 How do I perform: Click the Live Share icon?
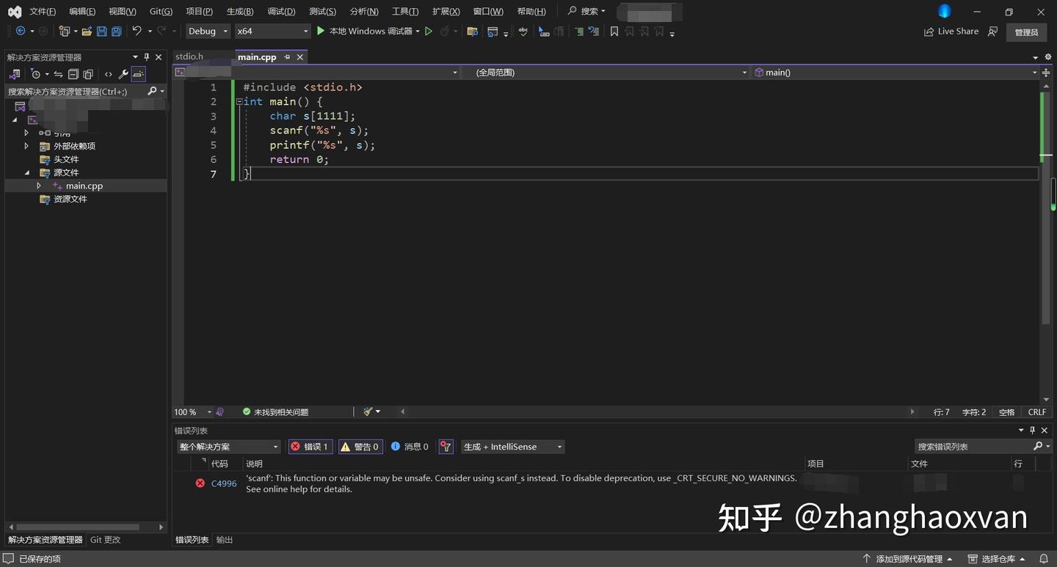pyautogui.click(x=929, y=31)
